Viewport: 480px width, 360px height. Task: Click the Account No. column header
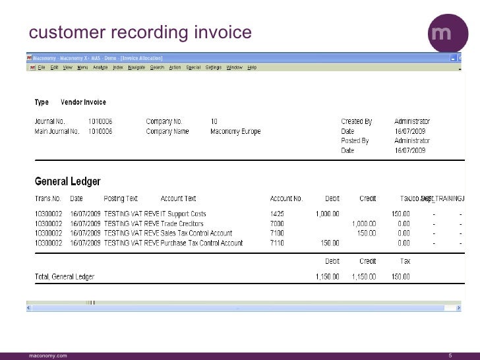point(286,198)
